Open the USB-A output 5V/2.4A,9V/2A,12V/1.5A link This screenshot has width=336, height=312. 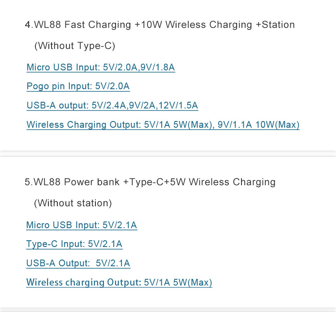coord(112,105)
